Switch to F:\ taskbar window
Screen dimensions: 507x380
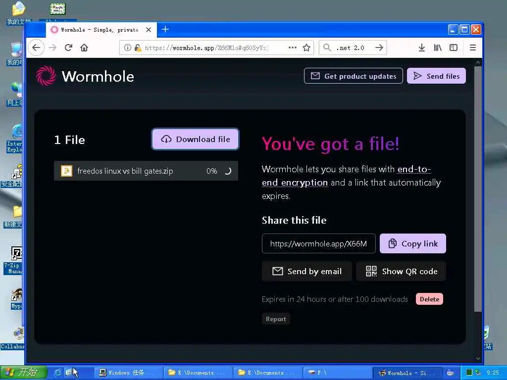point(337,373)
